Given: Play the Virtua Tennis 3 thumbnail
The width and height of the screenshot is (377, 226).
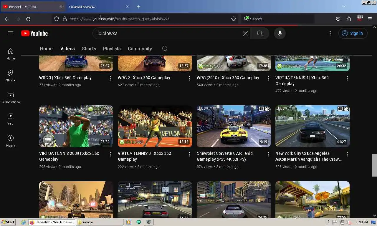Looking at the screenshot, I should (155, 126).
